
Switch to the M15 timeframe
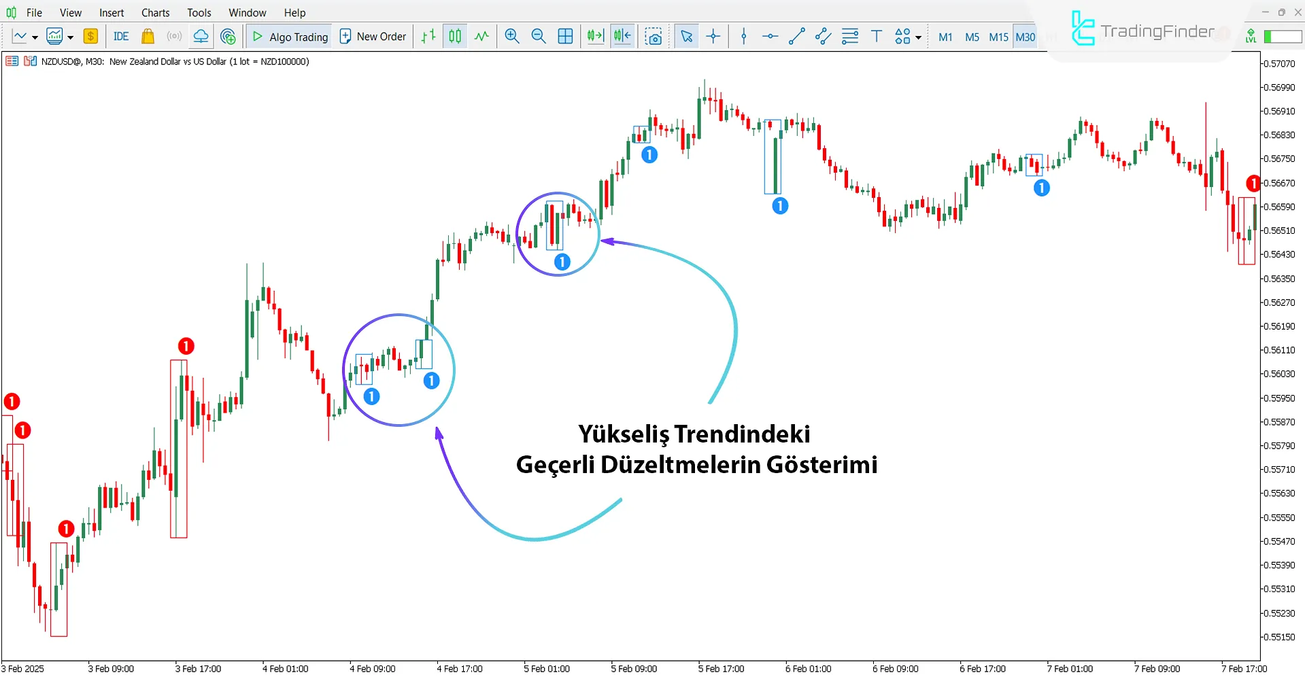pos(998,37)
